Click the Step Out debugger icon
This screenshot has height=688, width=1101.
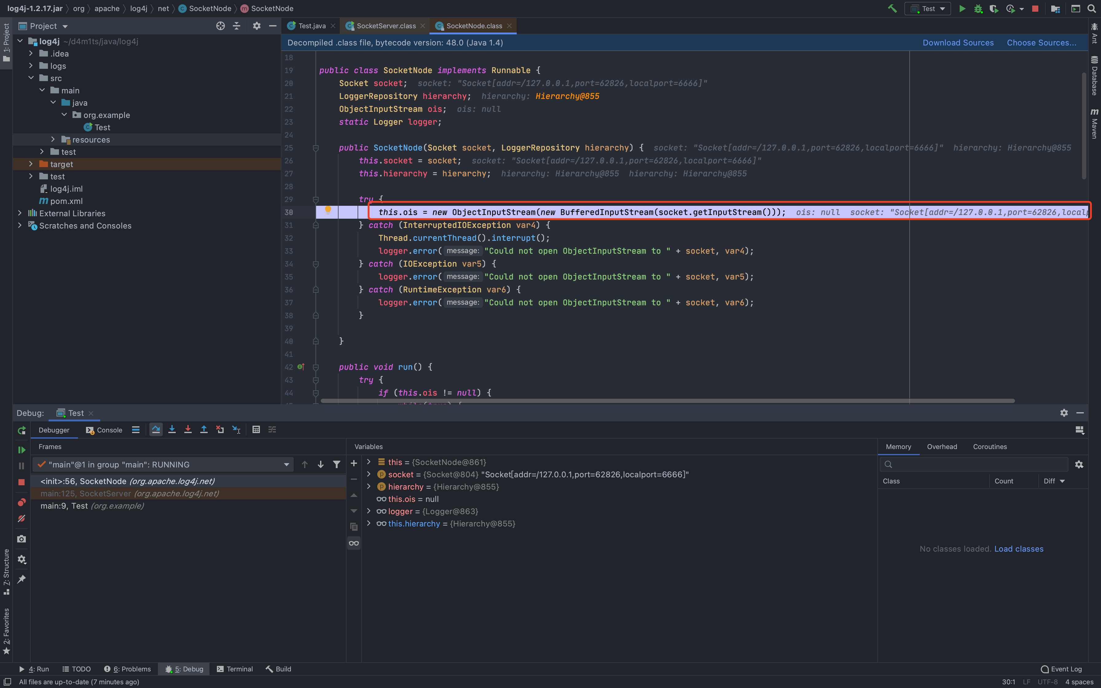coord(204,430)
